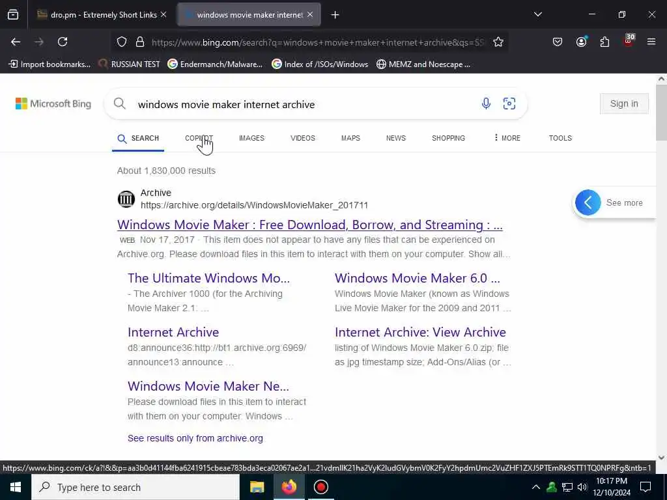Switch to IMAGES tab
667x500 pixels.
[251, 138]
